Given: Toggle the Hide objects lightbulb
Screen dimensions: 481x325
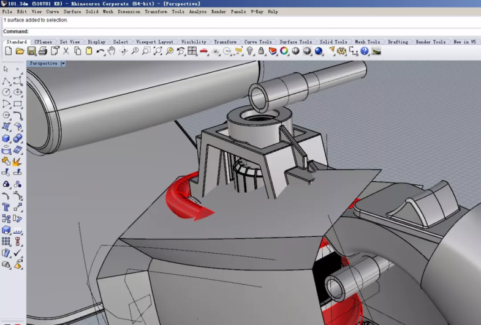Looking at the screenshot, I should point(250,51).
